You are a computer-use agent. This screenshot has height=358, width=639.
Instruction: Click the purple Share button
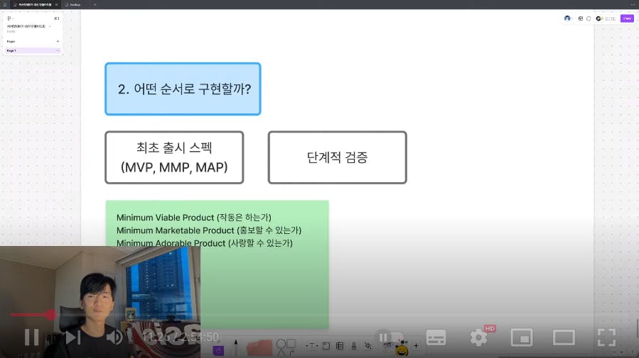tap(627, 18)
